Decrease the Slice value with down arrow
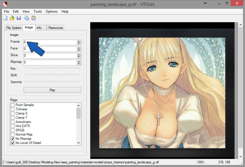The height and width of the screenshot is (167, 245). pos(79,57)
